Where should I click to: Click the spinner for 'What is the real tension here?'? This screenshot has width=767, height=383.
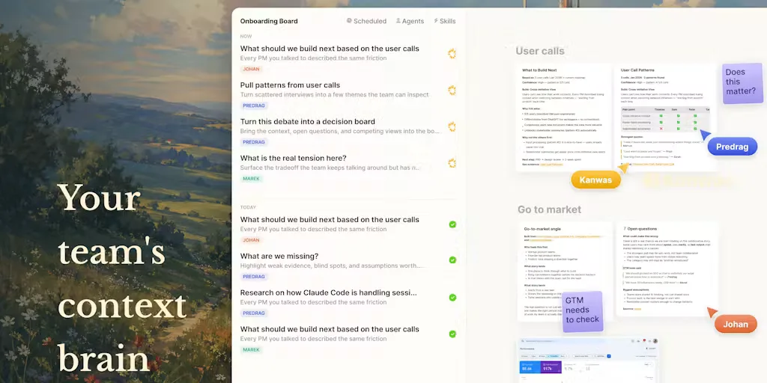click(x=452, y=163)
